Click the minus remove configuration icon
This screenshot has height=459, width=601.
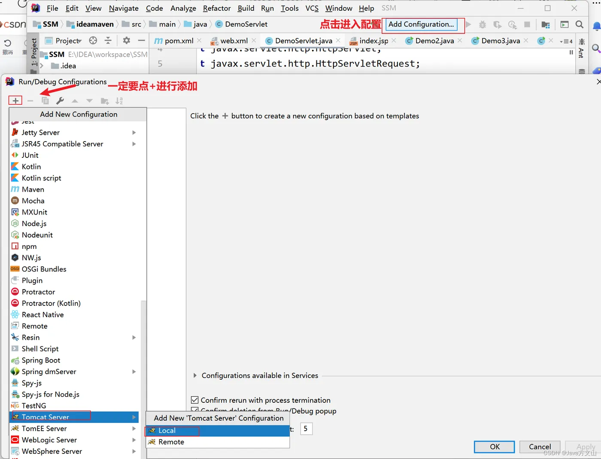(30, 101)
